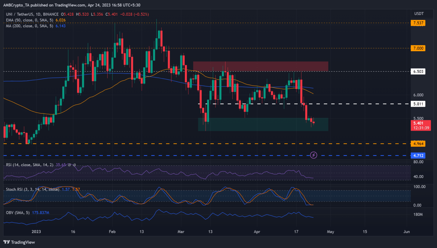Click the white 6.503 price level label
This screenshot has height=248, width=437.
418,72
